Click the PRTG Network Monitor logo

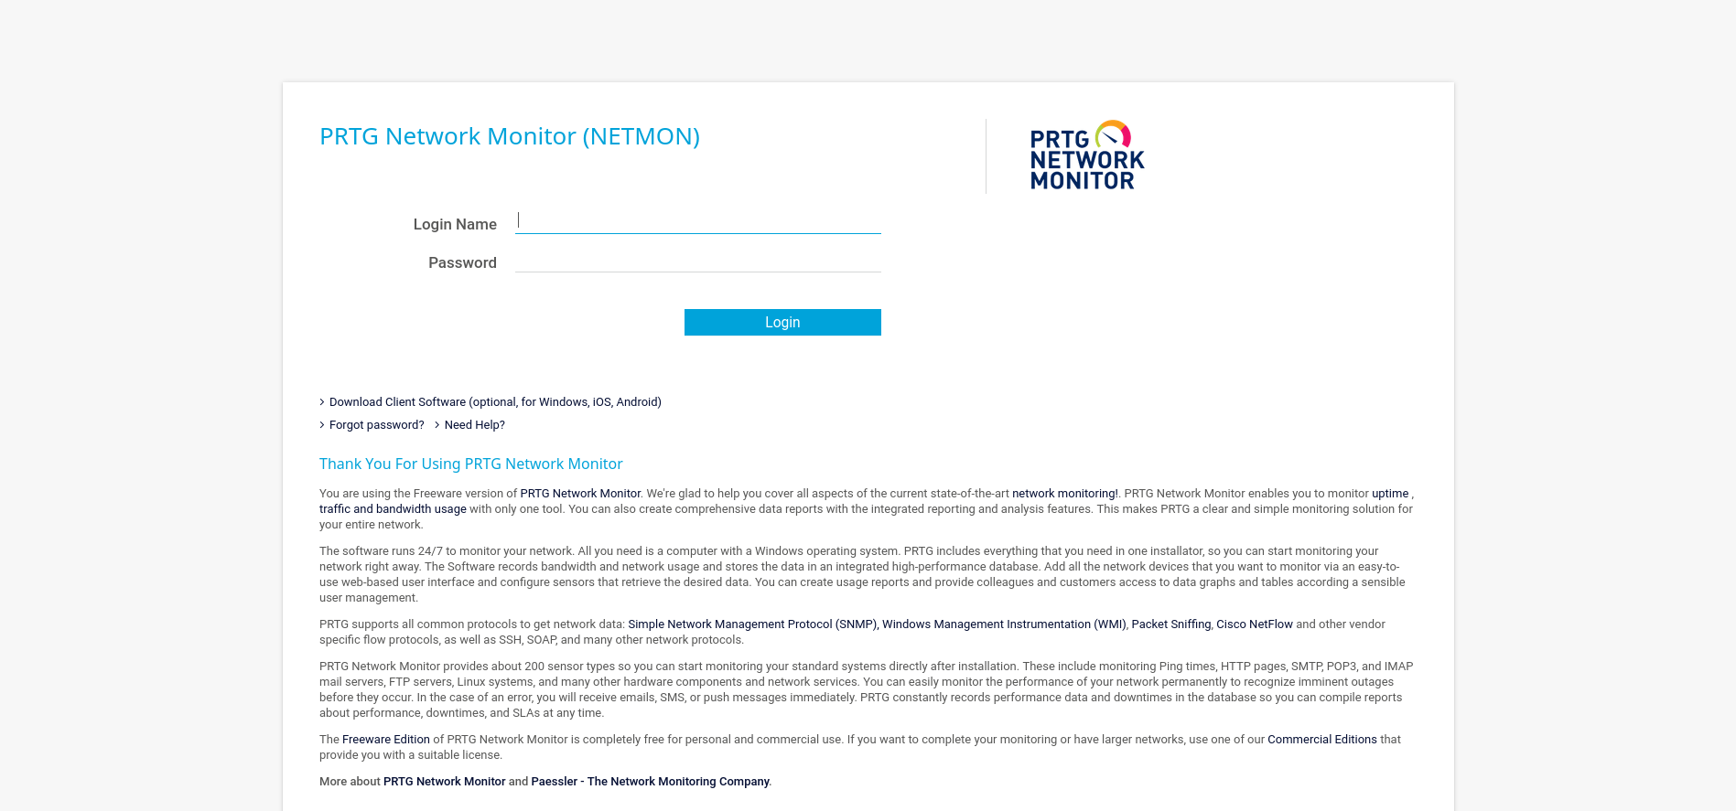click(1087, 155)
